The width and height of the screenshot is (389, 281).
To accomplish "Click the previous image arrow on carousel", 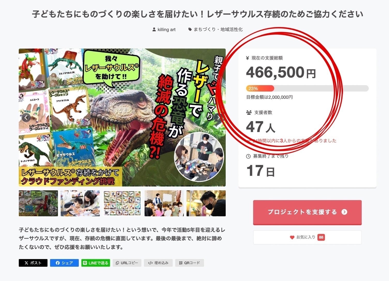I will [x=26, y=118].
